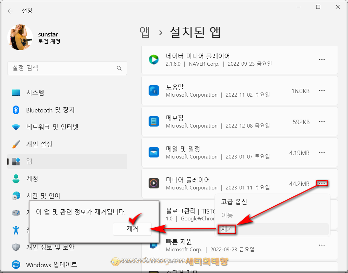
Task: Choose 제거 from the context menu
Action: 227,229
